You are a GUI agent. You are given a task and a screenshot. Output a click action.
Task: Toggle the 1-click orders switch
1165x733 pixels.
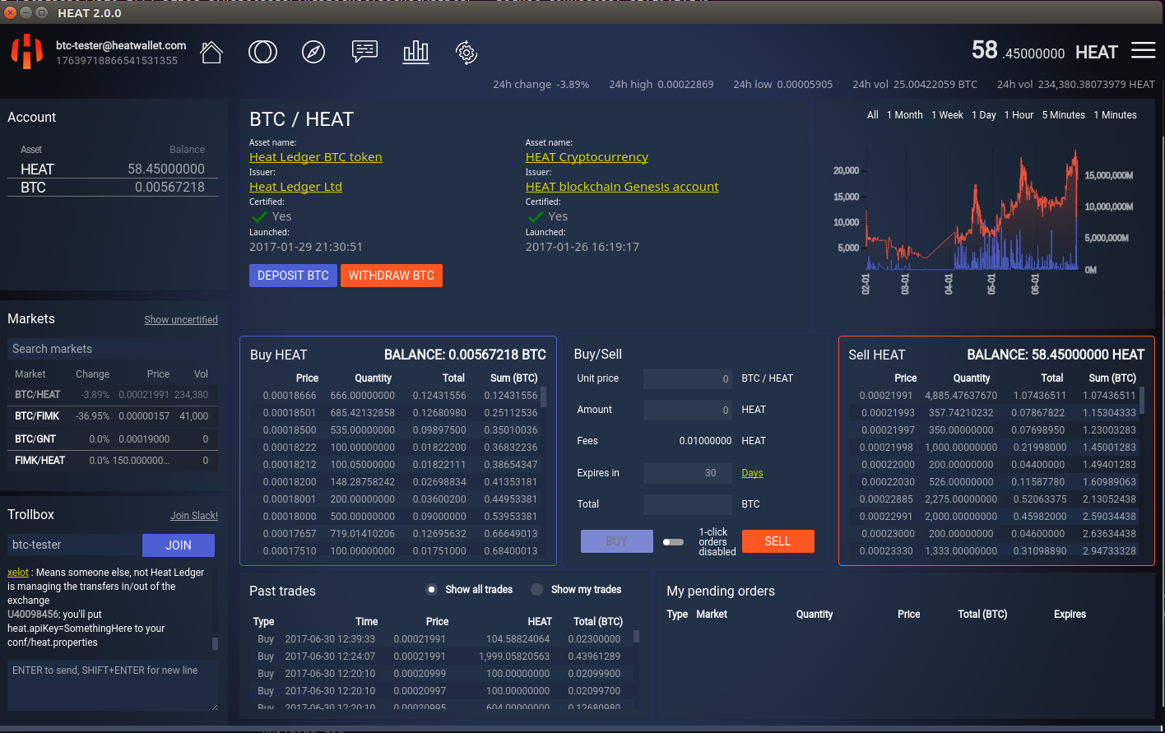(x=673, y=542)
